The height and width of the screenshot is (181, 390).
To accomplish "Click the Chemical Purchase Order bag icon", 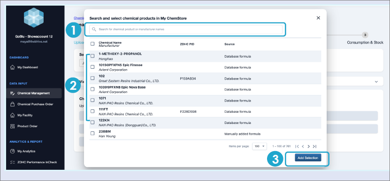I will [x=12, y=104].
